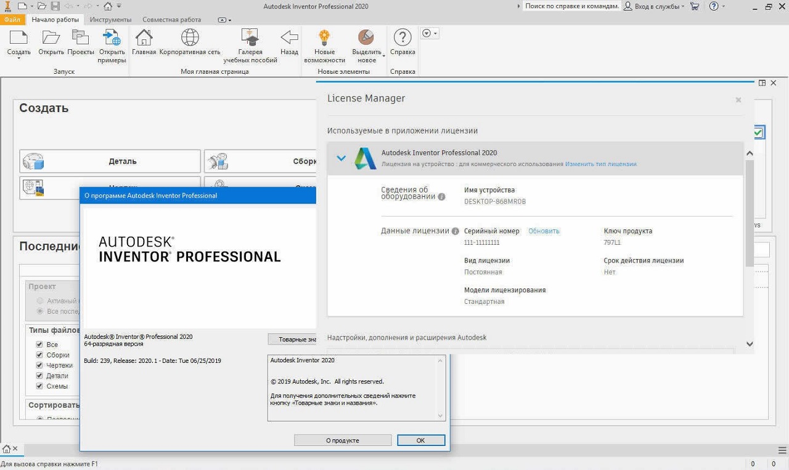This screenshot has width=789, height=470.
Task: Toggle the Сборки checkbox
Action: (x=39, y=355)
